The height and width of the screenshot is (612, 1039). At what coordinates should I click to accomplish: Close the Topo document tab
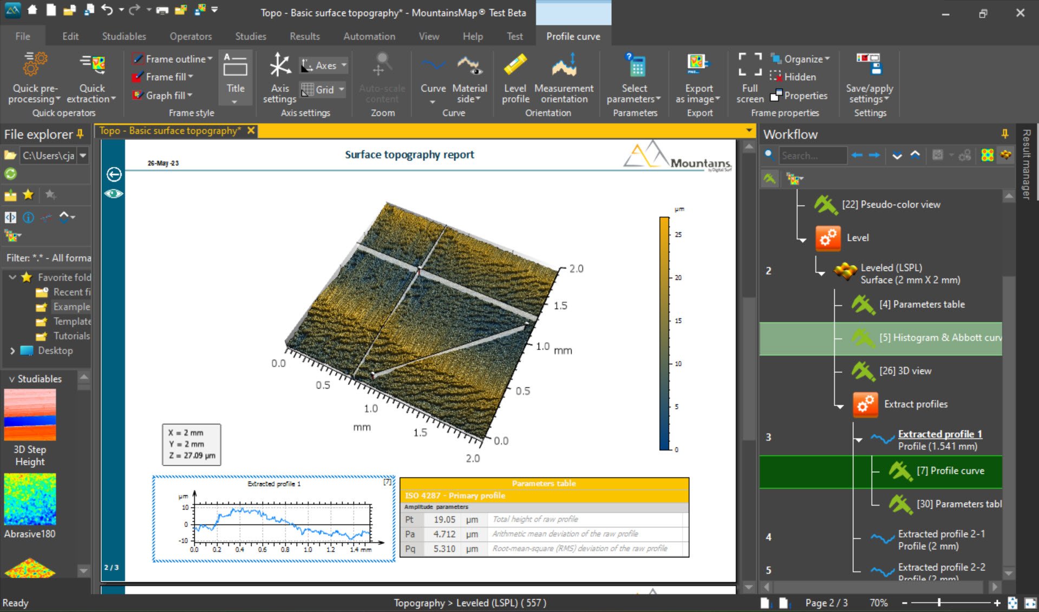coord(251,130)
